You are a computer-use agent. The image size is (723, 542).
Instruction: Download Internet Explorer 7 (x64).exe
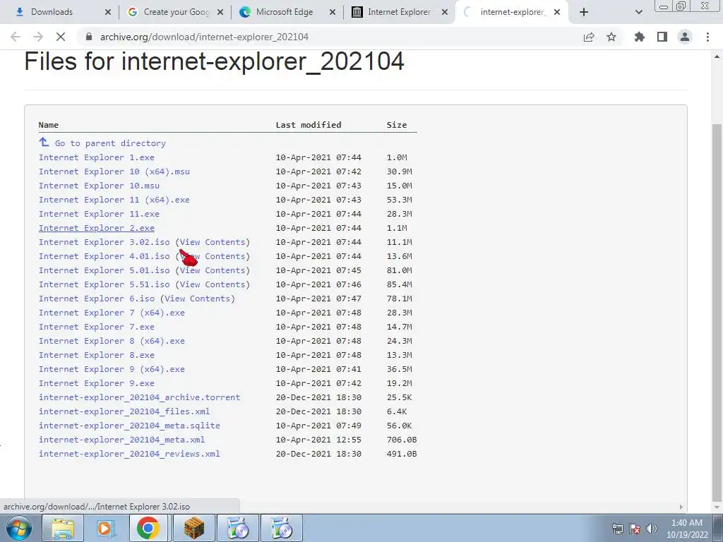click(x=112, y=313)
